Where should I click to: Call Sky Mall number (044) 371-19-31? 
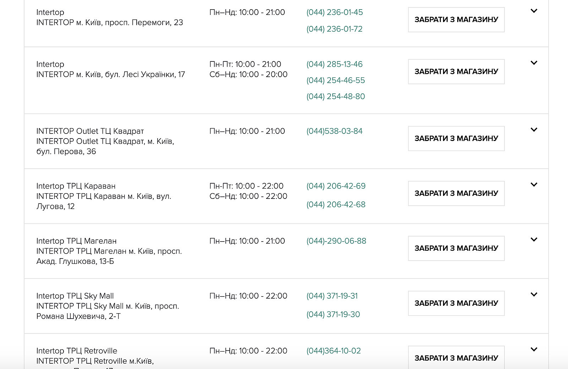[x=332, y=296]
